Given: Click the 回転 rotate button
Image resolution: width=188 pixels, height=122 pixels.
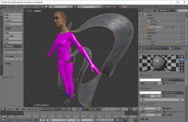Looking at the screenshot, I should pos(13,18).
